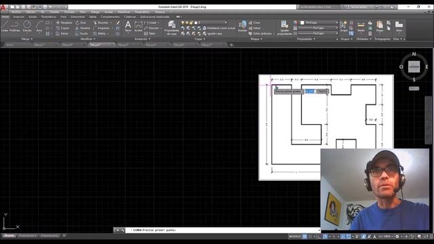Expand the Anotación panel
The height and width of the screenshot is (244, 434).
click(142, 39)
